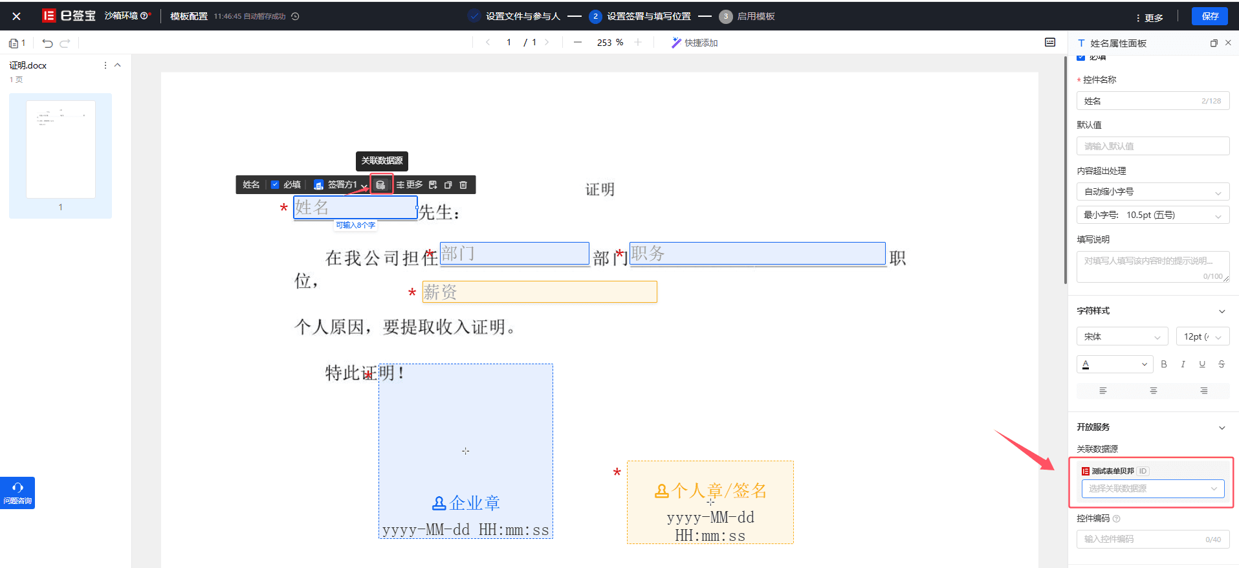Viewport: 1239px width, 568px height.
Task: Open 更多 settings in floating toolbar
Action: click(x=410, y=185)
